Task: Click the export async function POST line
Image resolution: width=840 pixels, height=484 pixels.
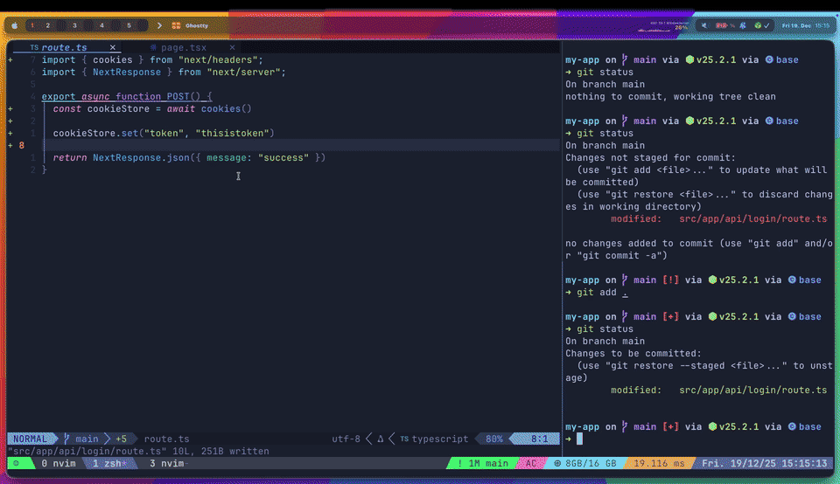Action: [127, 97]
